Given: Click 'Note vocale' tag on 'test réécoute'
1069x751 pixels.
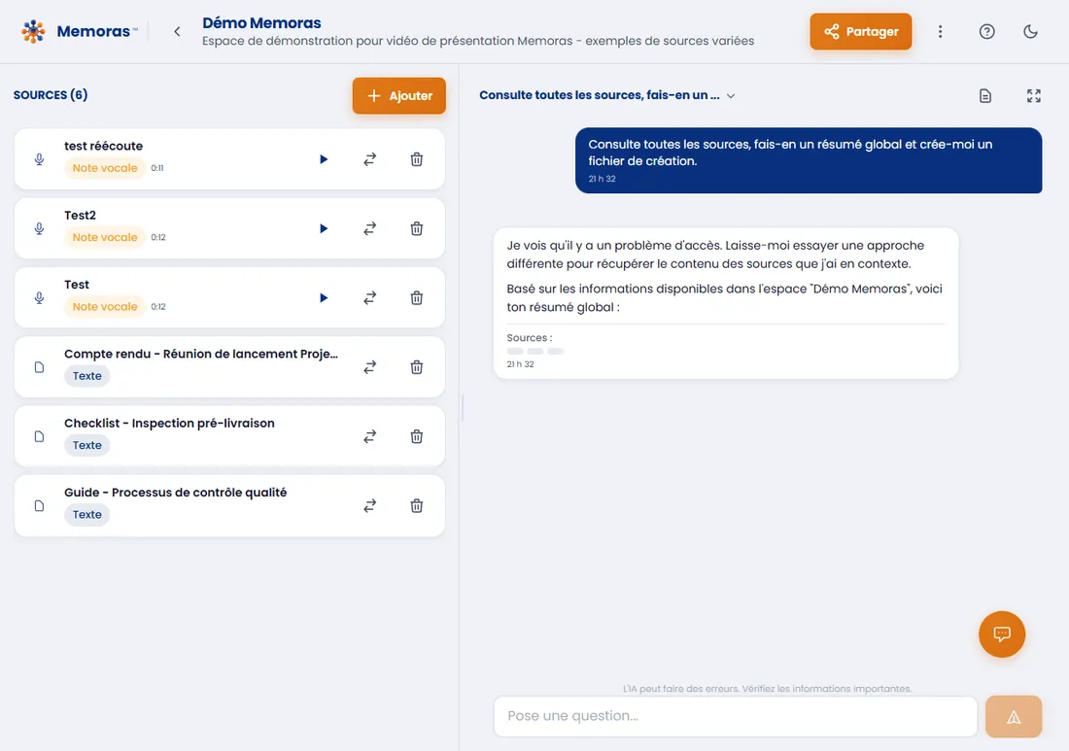Looking at the screenshot, I should [105, 168].
